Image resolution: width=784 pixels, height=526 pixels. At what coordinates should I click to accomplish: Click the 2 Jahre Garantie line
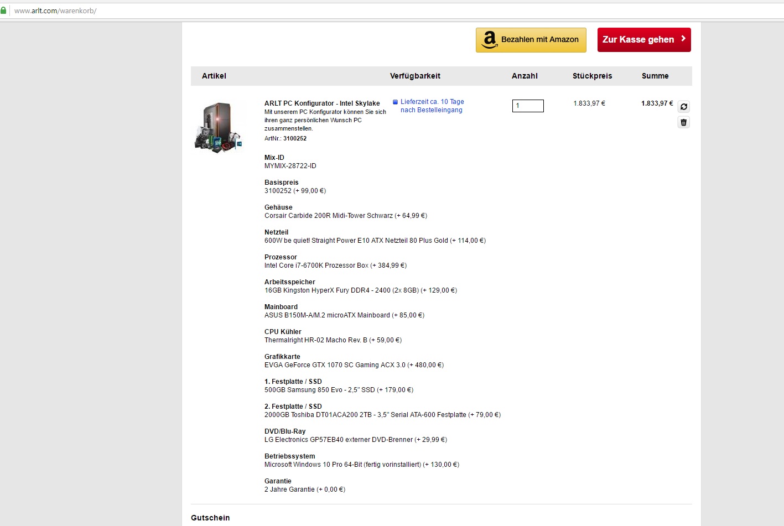(x=305, y=489)
